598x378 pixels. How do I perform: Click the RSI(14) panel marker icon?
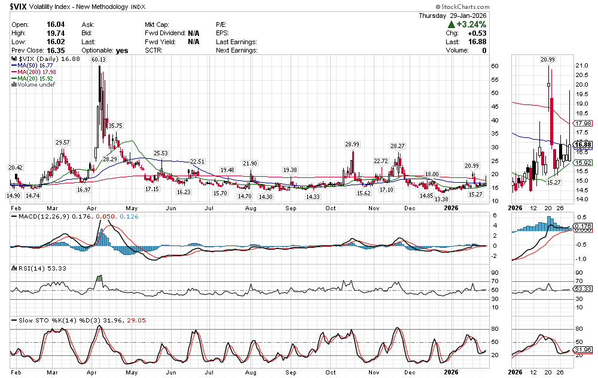(x=14, y=268)
